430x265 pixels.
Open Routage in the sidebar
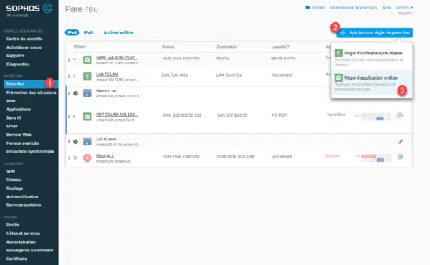pyautogui.click(x=15, y=188)
